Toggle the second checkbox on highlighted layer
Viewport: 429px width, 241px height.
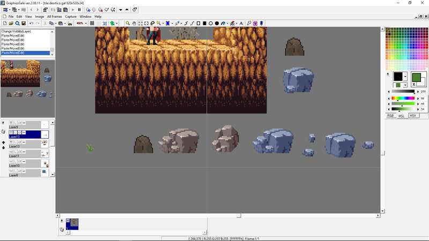[16, 132]
